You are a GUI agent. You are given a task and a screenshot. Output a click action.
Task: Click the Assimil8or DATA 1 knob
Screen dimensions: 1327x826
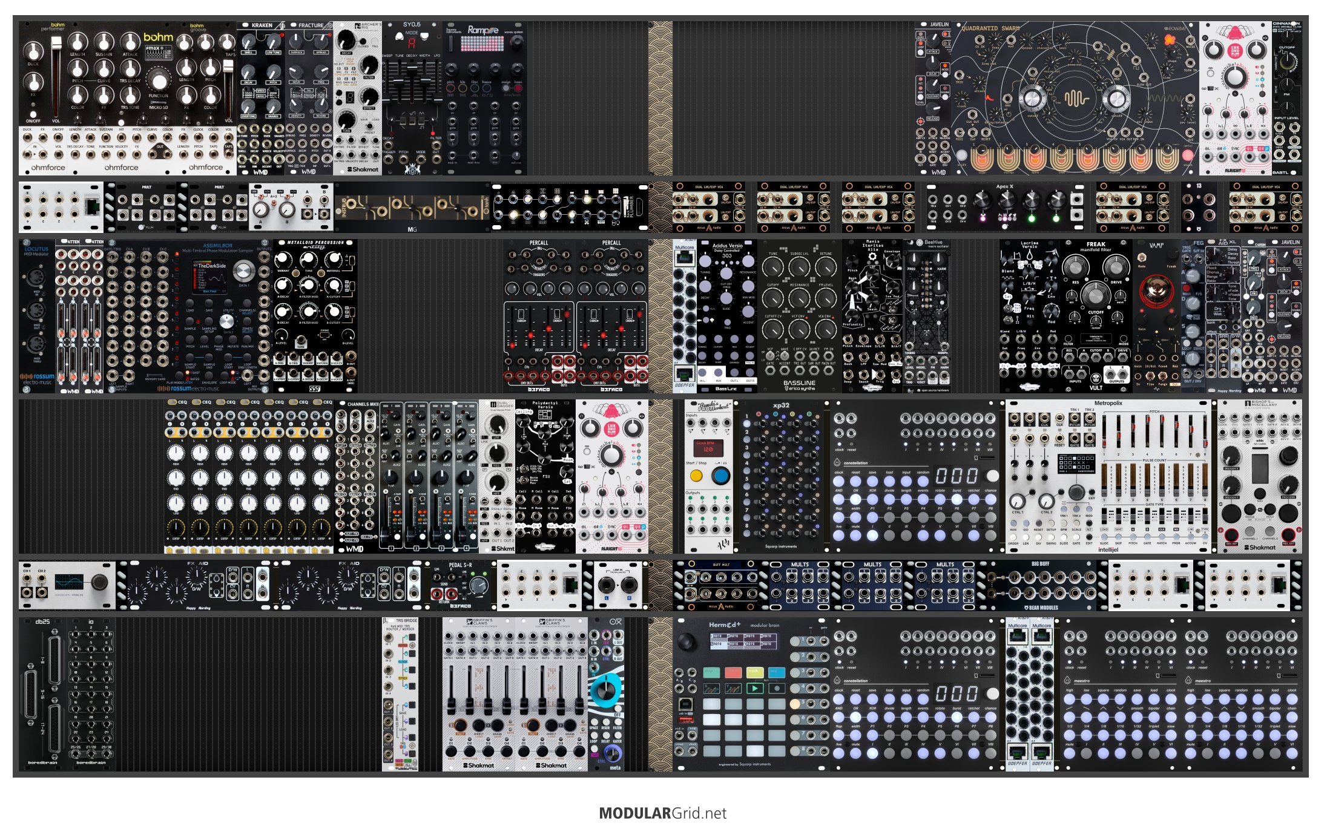point(244,270)
